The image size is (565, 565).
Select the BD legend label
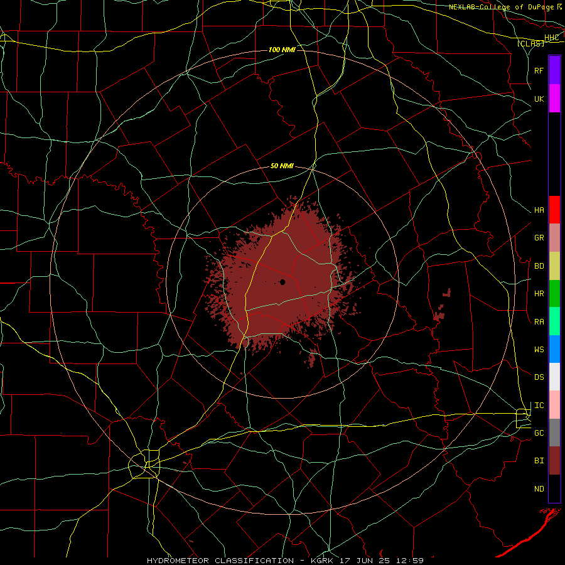539,266
